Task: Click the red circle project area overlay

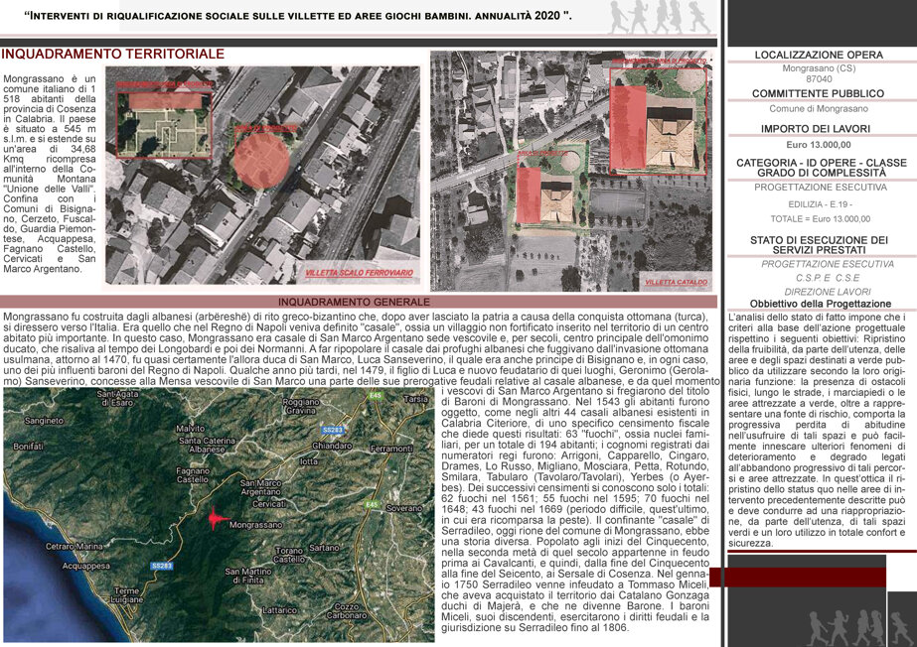Action: tap(261, 161)
